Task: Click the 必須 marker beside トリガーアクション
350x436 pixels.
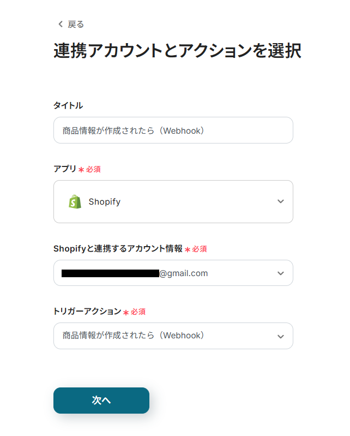Action: [x=138, y=312]
